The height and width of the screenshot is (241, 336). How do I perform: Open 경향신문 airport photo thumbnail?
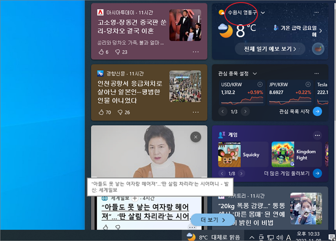point(185,86)
